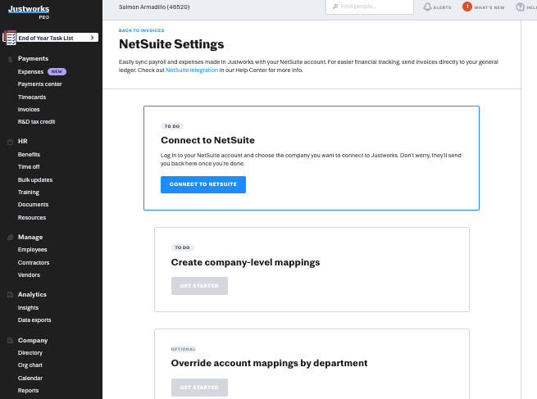This screenshot has height=399, width=537.
Task: Go to Training
Action: [x=29, y=193]
